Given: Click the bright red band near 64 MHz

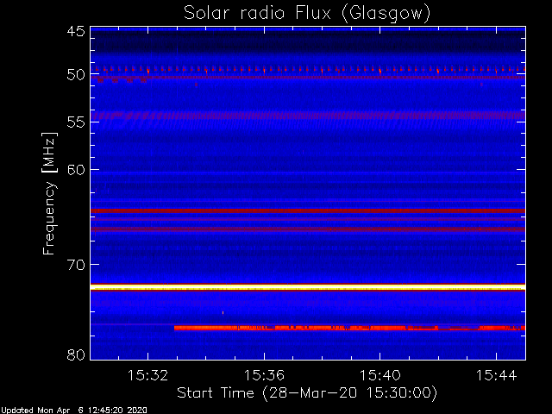Looking at the screenshot, I should coord(308,210).
